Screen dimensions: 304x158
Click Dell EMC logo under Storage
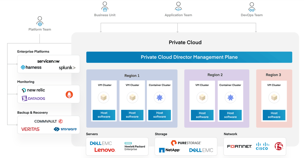[x=201, y=150]
